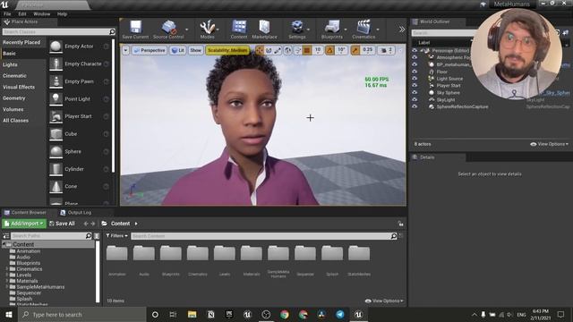Viewport: 573px width, 322px height.
Task: Select the scale gizmo tool in viewport
Action: (x=278, y=50)
